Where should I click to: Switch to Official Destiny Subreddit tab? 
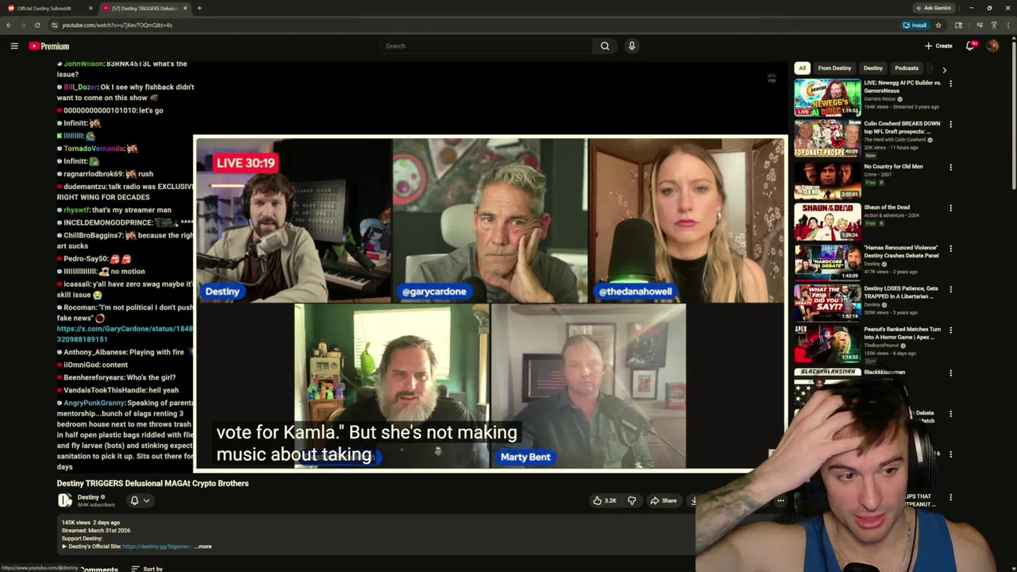pos(48,8)
